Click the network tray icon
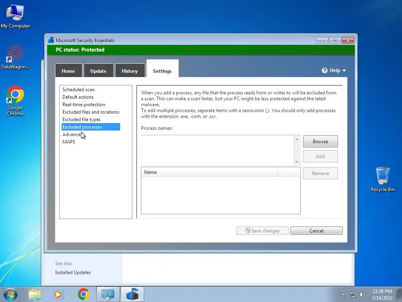Image resolution: width=402 pixels, height=302 pixels. click(353, 295)
